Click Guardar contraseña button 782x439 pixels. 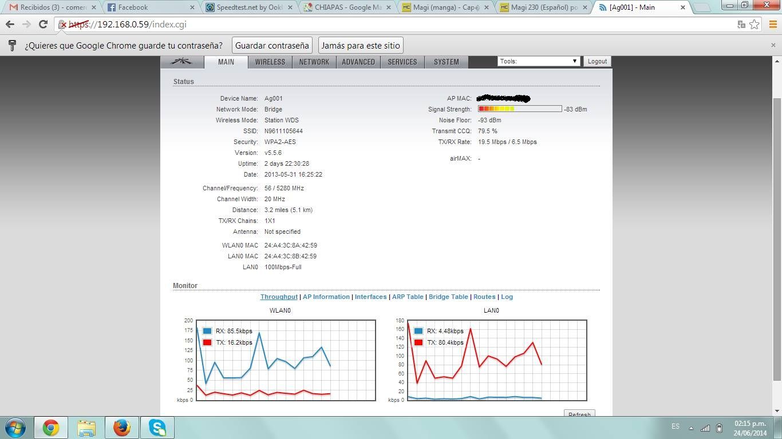click(x=272, y=45)
